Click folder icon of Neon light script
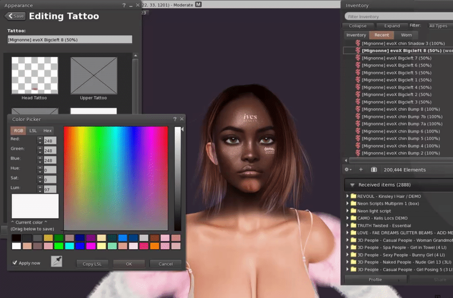This screenshot has width=453, height=298. [353, 211]
